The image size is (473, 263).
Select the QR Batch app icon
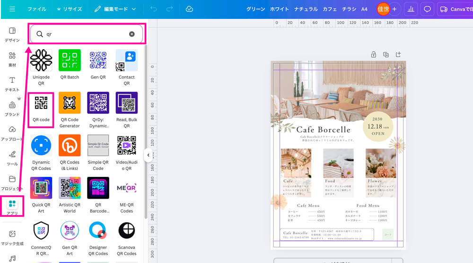pos(70,61)
